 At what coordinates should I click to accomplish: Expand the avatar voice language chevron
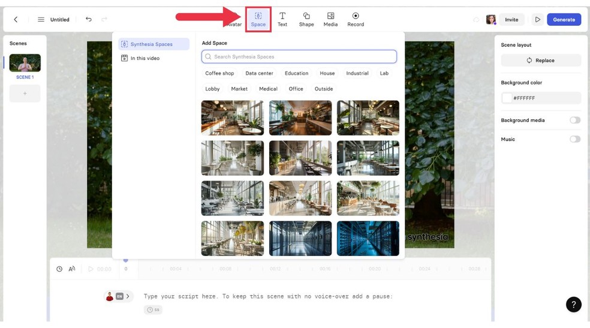tap(128, 296)
